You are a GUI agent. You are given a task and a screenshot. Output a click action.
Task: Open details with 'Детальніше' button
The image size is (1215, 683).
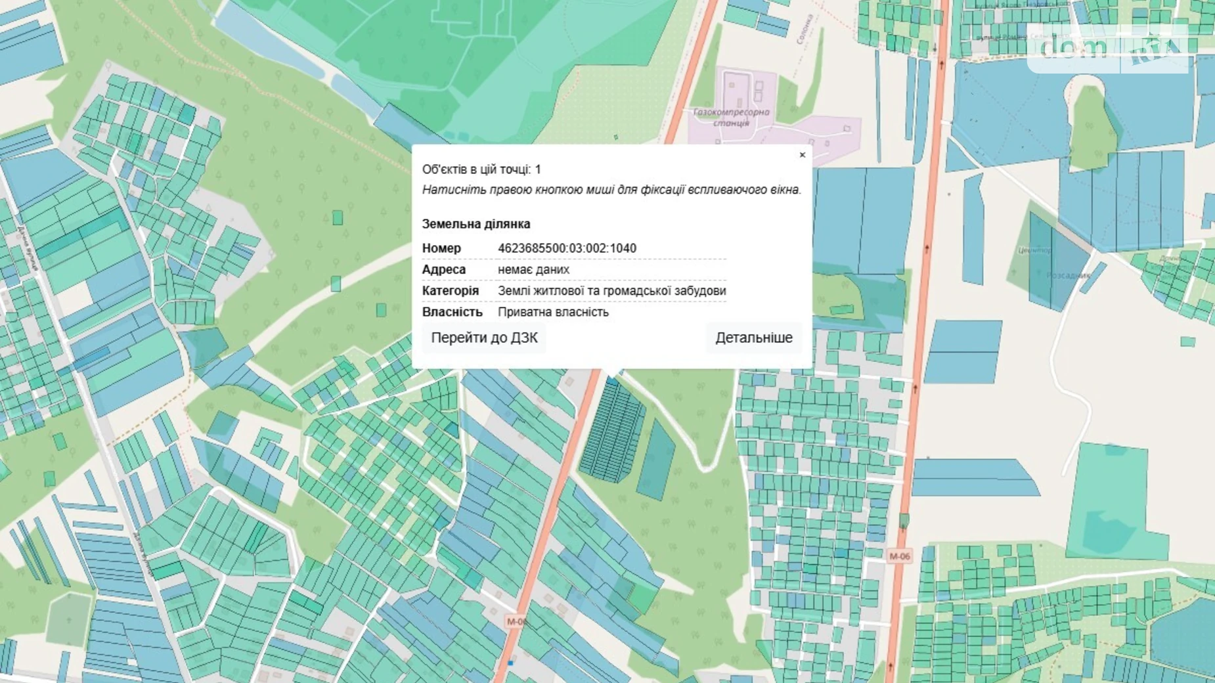[x=753, y=338]
